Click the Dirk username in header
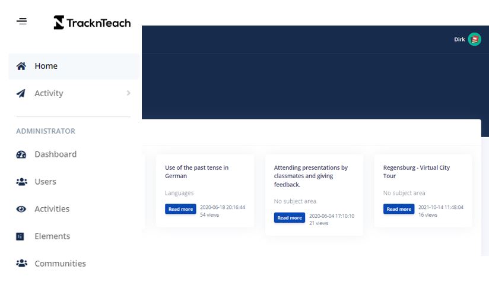Image resolution: width=489 pixels, height=288 pixels. tap(459, 40)
